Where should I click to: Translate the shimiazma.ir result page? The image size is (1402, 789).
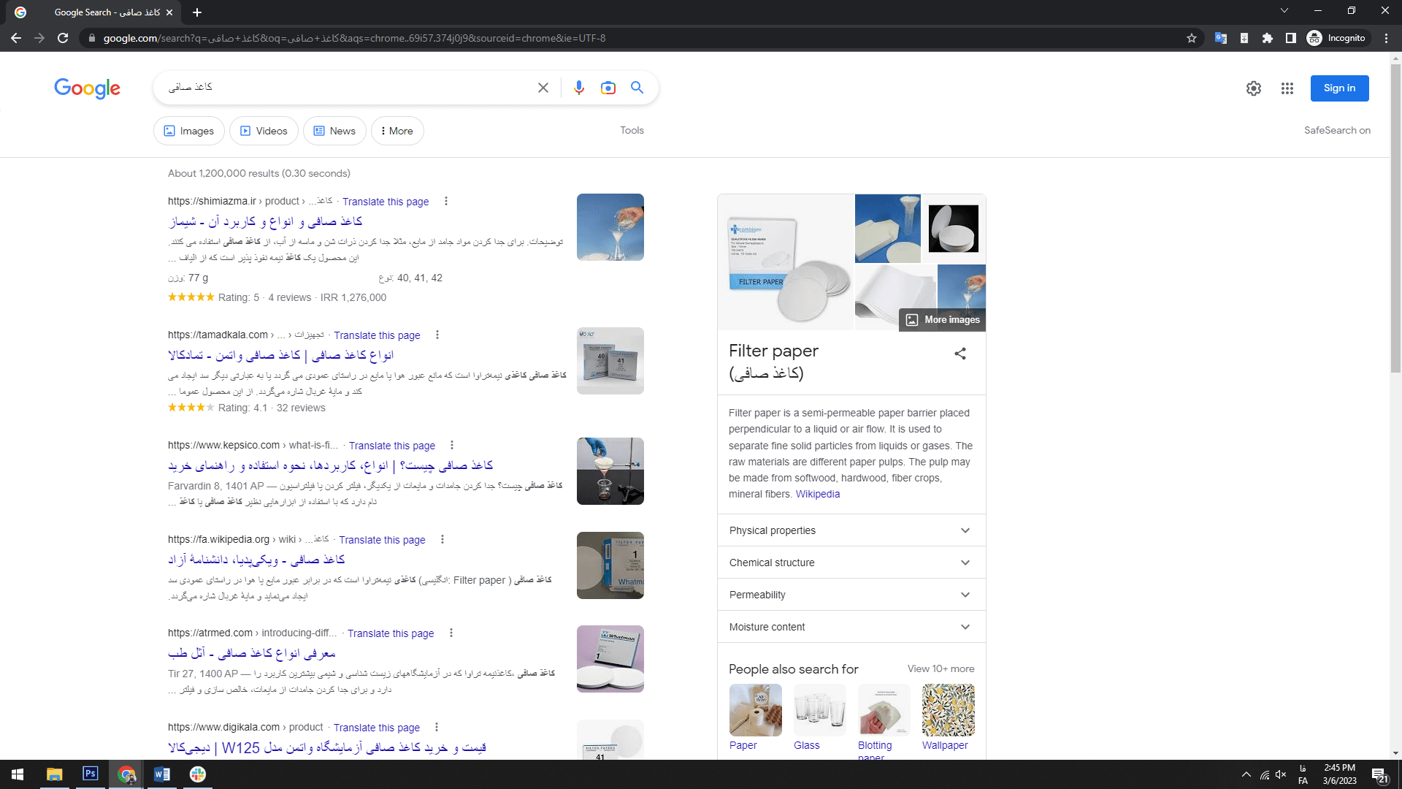pyautogui.click(x=386, y=202)
